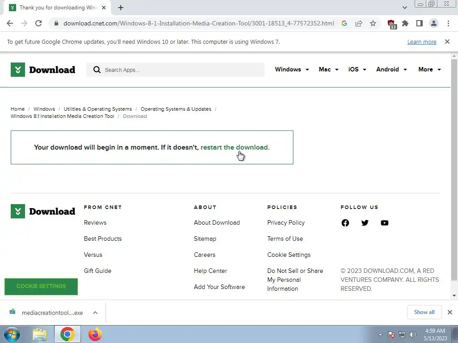Click the Search Apps input field
This screenshot has height=343, width=458.
(x=175, y=70)
